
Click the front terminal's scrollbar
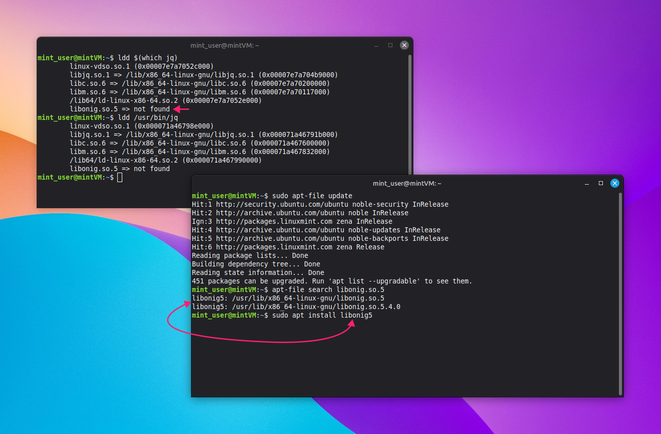(620, 293)
